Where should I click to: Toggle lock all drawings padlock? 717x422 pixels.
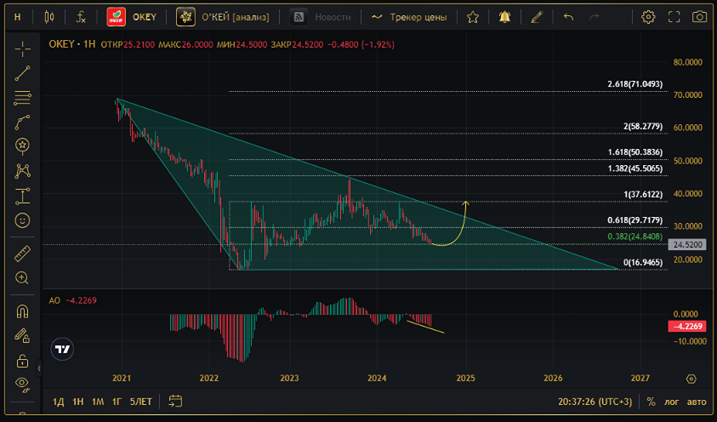[x=22, y=360]
